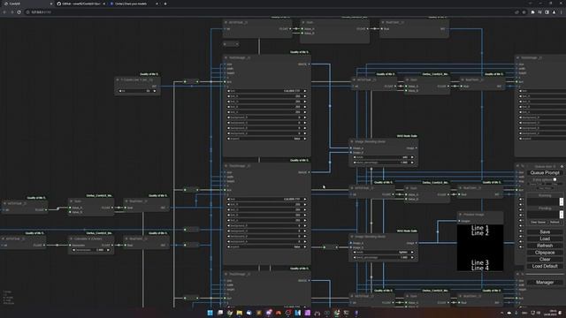Reload the page with the browser refresh icon
The image size is (566, 318).
pos(19,11)
